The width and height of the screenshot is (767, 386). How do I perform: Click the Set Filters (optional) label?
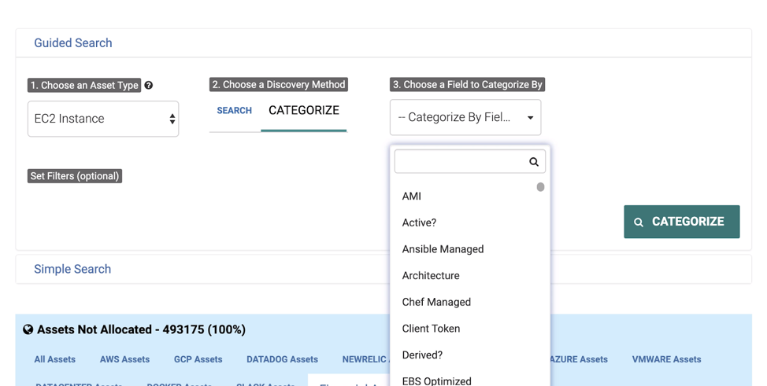tap(75, 176)
